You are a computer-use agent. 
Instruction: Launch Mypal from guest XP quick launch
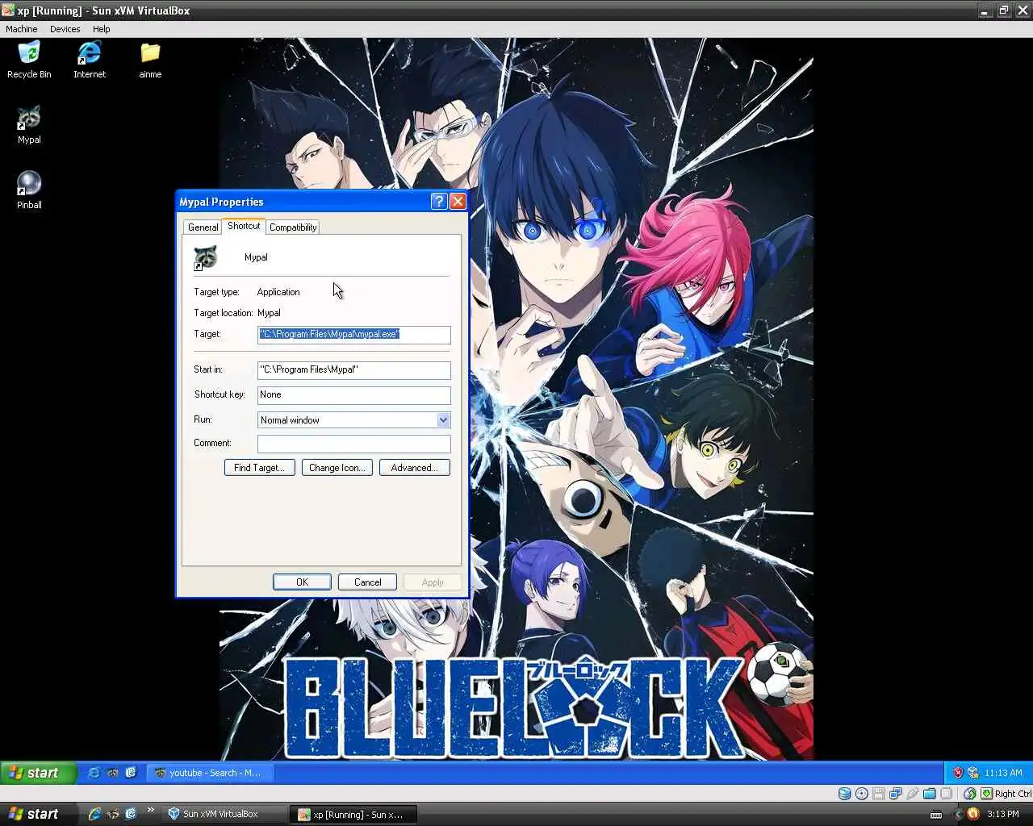point(113,773)
